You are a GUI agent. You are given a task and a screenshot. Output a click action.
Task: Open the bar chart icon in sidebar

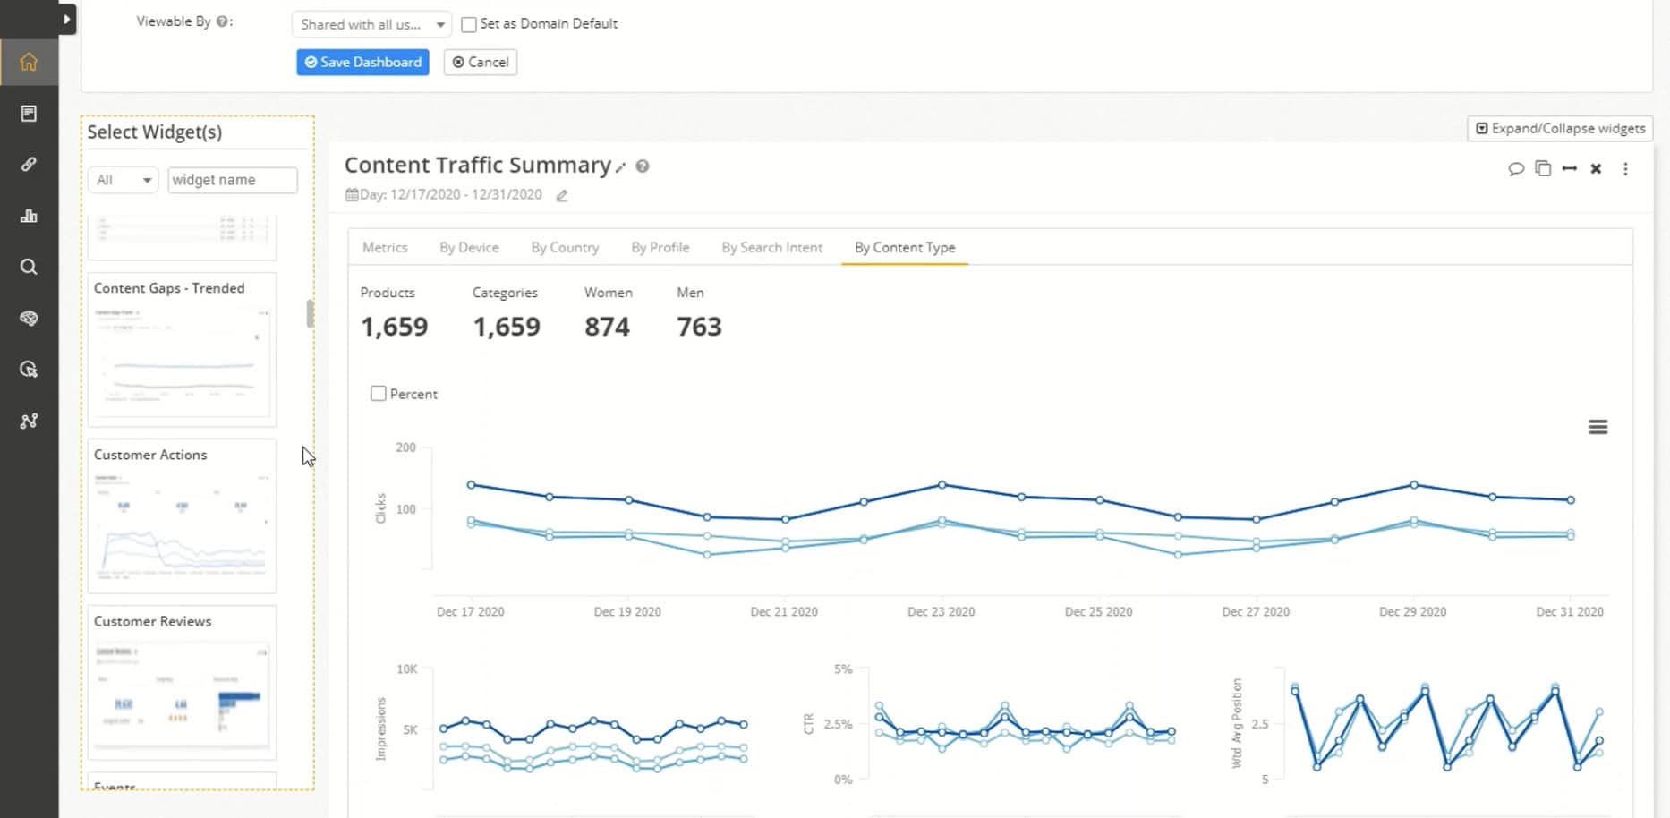point(29,216)
